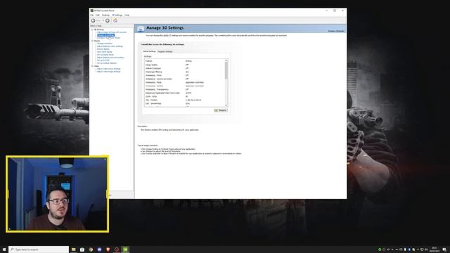The image size is (450, 253).
Task: Open Adjust desktop size and position
Action: tap(110, 58)
